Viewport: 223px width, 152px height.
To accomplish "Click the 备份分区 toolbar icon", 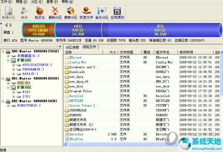I will click(102, 11).
